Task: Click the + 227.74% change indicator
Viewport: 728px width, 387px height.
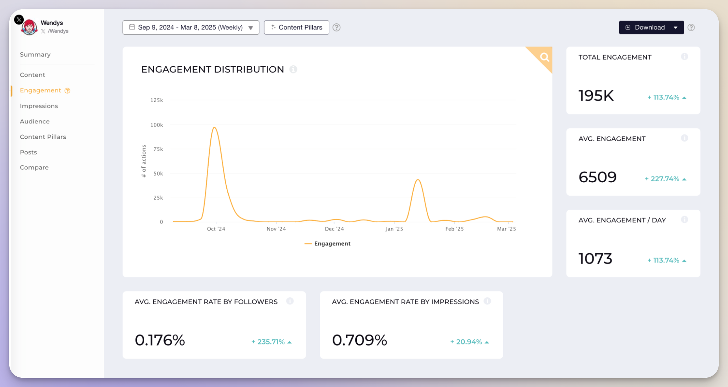Action: pos(665,179)
